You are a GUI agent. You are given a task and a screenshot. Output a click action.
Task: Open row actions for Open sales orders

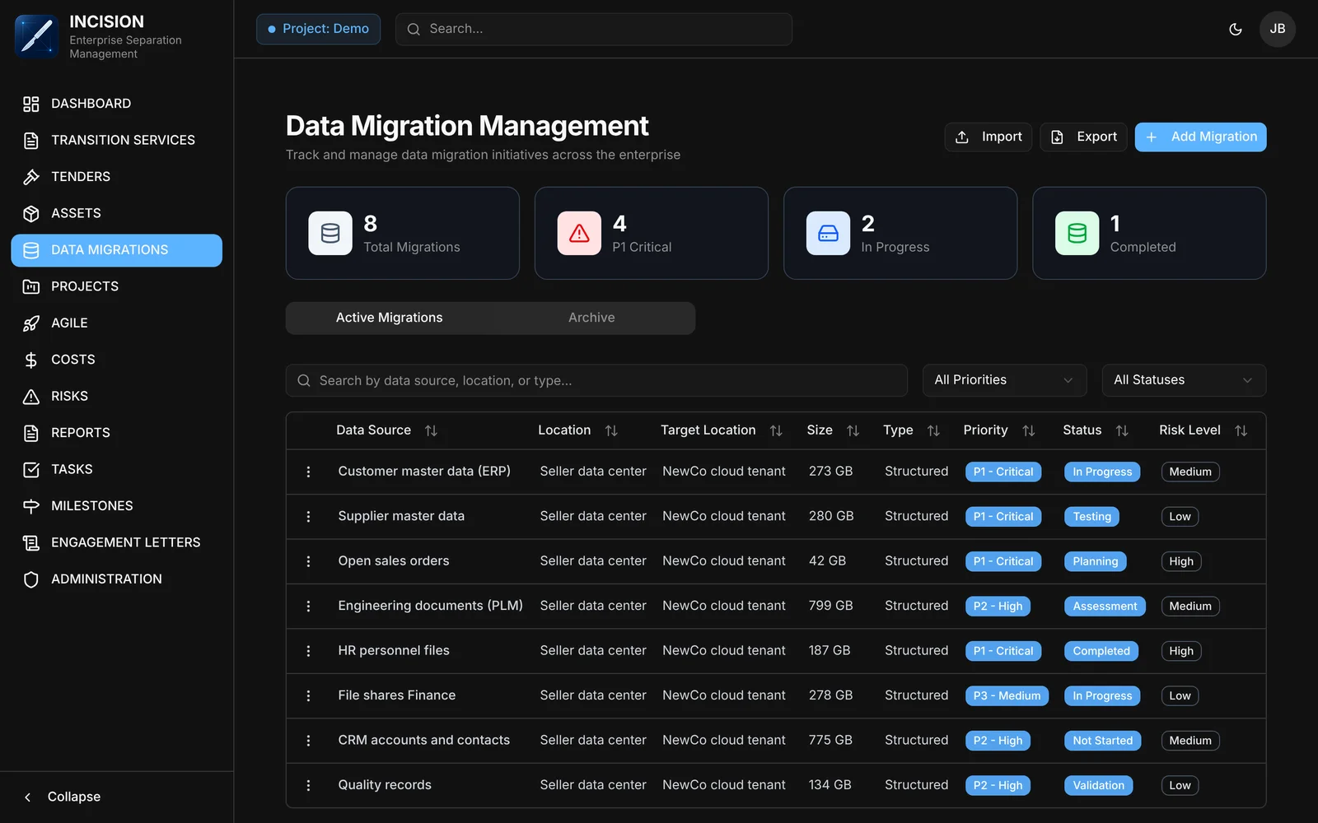point(308,561)
